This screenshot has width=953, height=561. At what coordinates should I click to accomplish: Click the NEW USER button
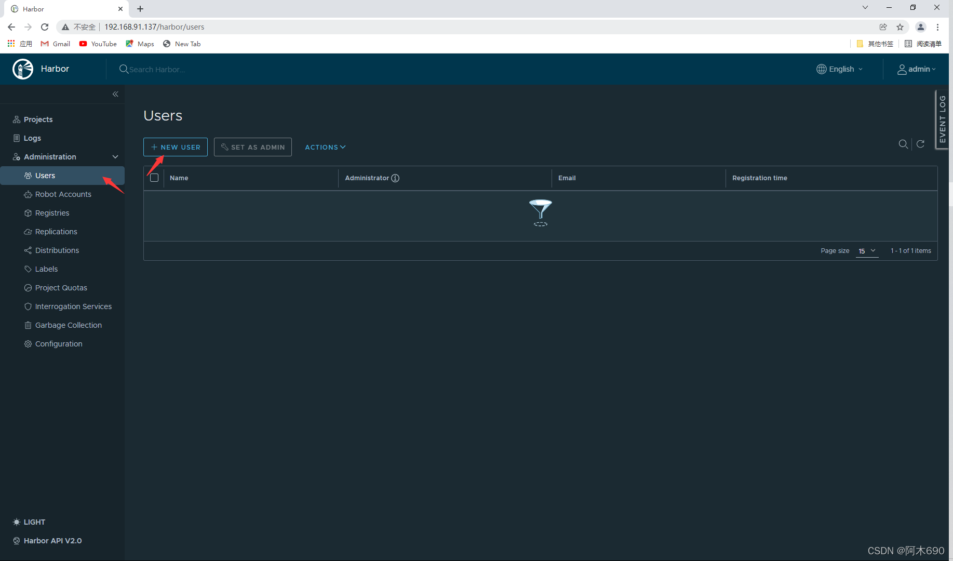pyautogui.click(x=176, y=147)
